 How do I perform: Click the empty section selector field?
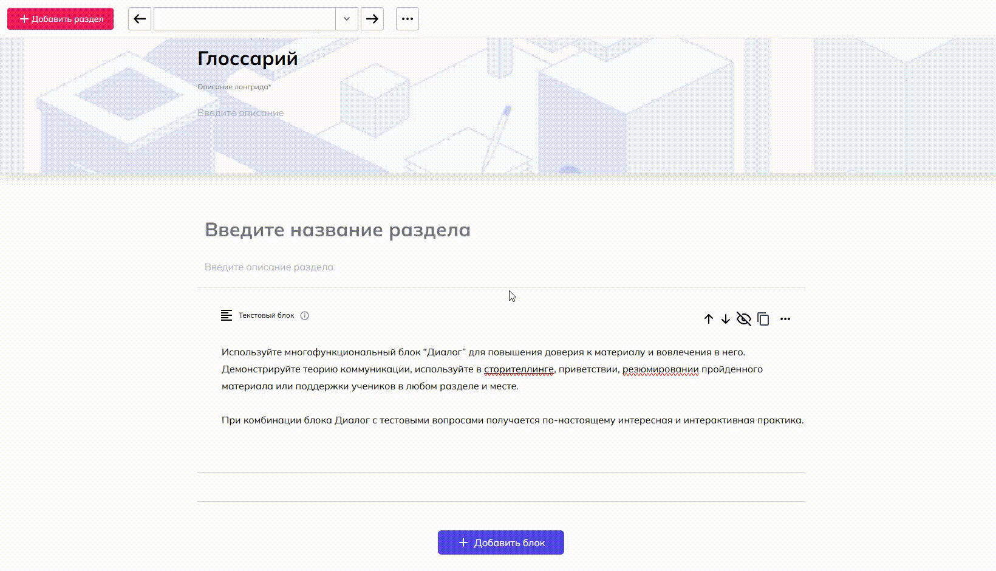244,19
